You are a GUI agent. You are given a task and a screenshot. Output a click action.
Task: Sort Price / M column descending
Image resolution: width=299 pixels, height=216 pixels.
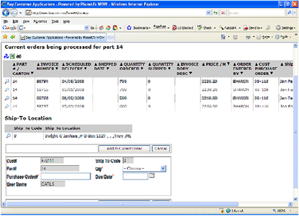pyautogui.click(x=228, y=64)
